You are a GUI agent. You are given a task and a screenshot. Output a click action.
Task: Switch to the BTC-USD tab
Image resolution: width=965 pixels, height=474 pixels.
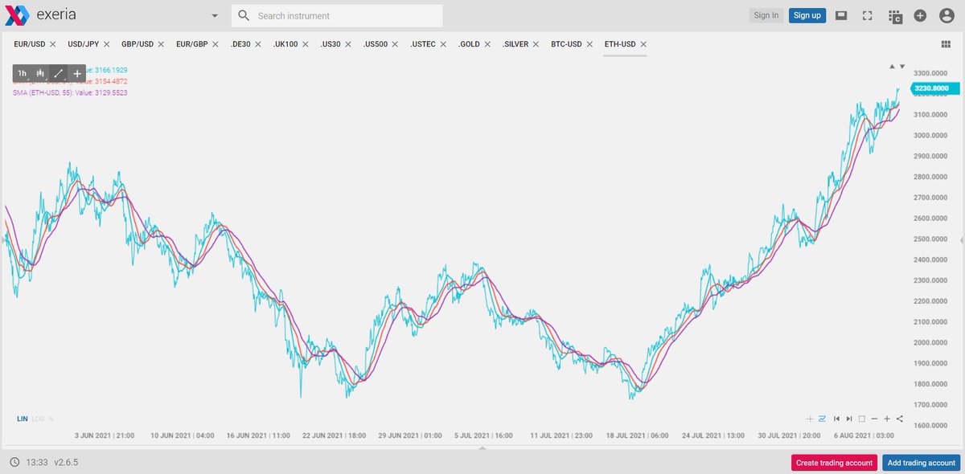click(566, 44)
